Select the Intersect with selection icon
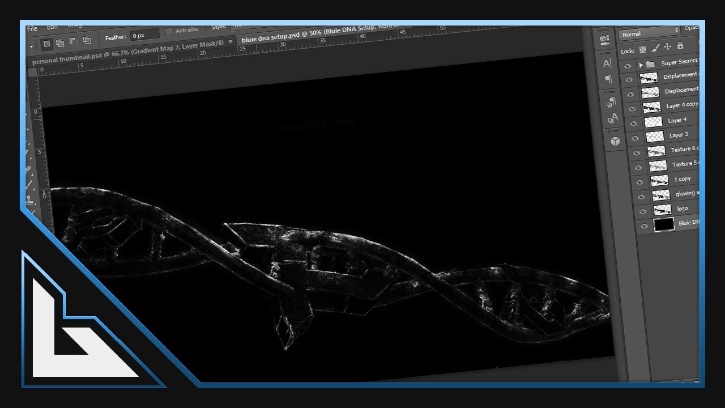 click(87, 40)
